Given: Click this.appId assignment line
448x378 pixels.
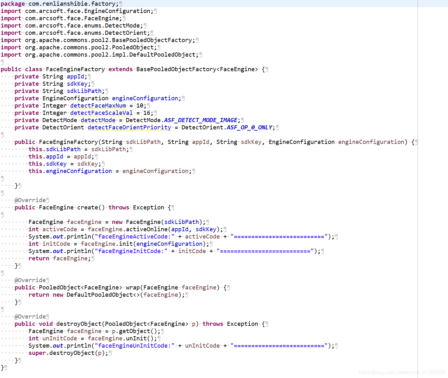Looking at the screenshot, I should [61, 157].
